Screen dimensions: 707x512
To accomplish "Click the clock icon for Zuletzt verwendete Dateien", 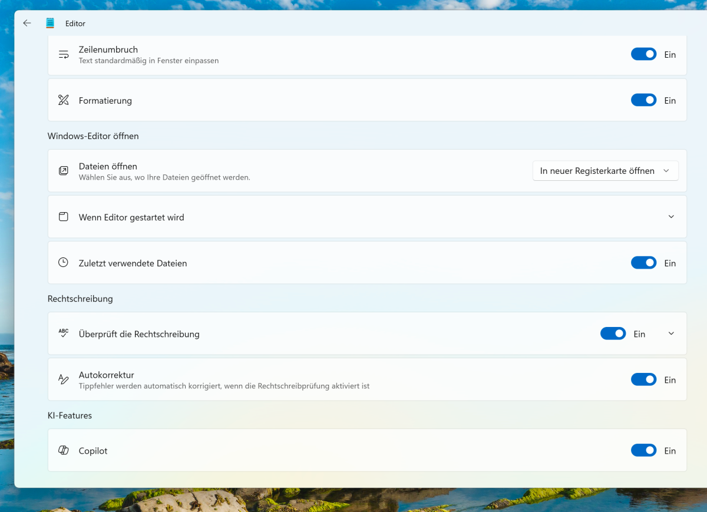I will tap(64, 263).
